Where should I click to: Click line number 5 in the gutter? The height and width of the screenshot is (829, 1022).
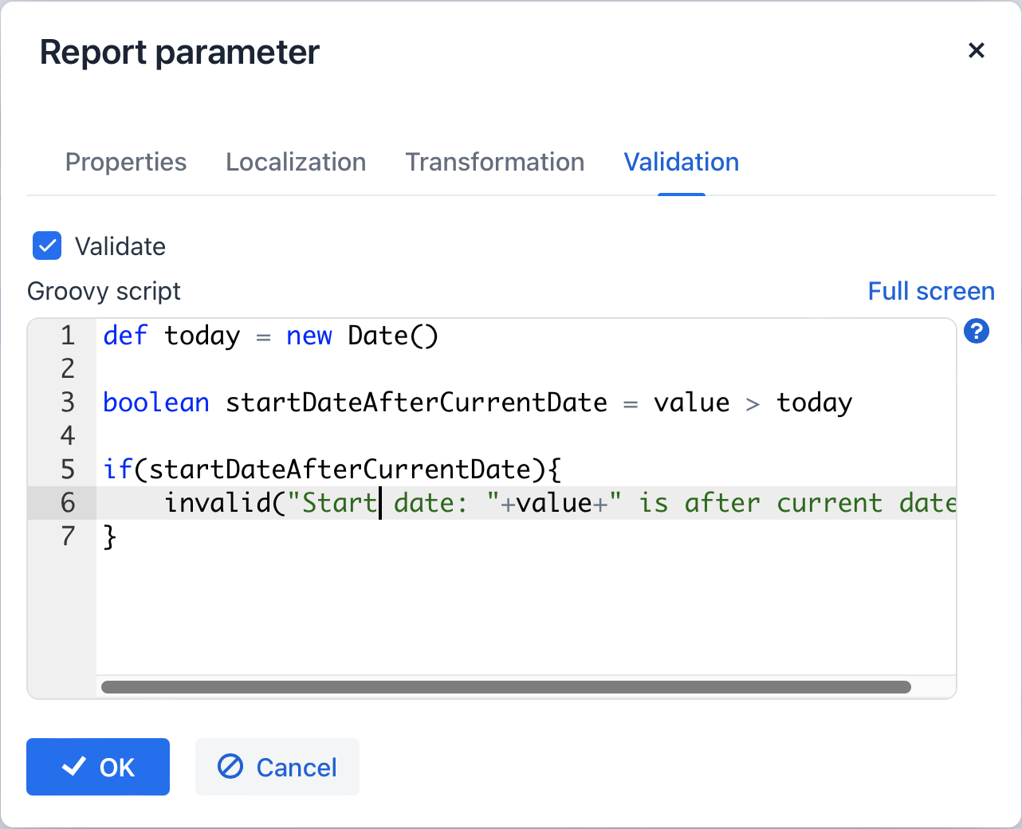click(x=68, y=470)
